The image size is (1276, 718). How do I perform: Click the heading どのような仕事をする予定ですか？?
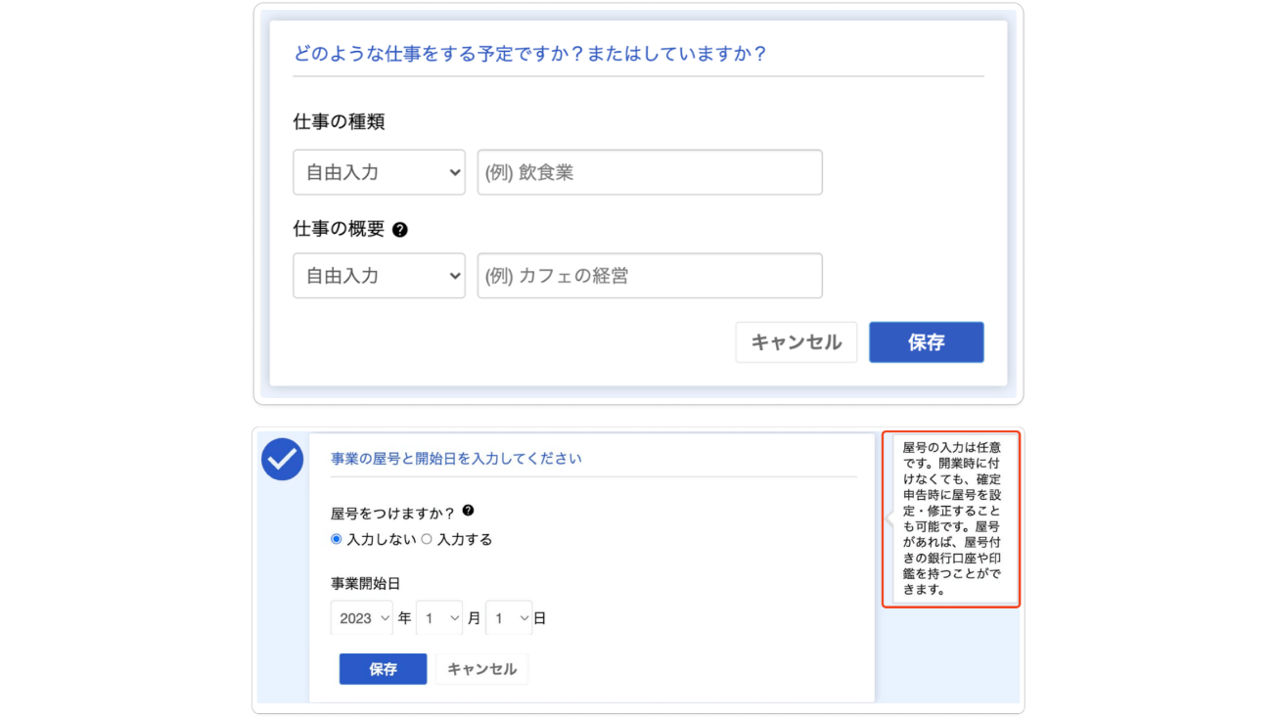point(529,53)
